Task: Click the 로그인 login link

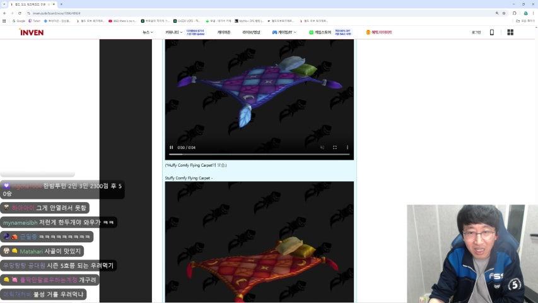Action: click(476, 32)
